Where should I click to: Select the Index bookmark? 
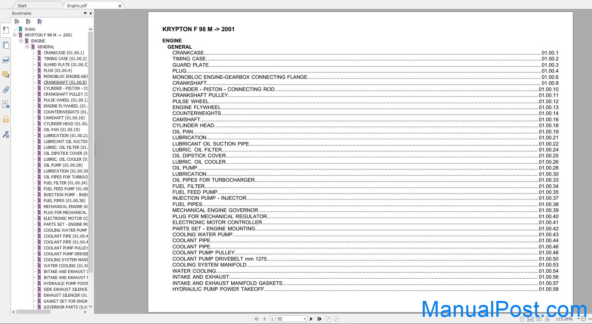30,29
